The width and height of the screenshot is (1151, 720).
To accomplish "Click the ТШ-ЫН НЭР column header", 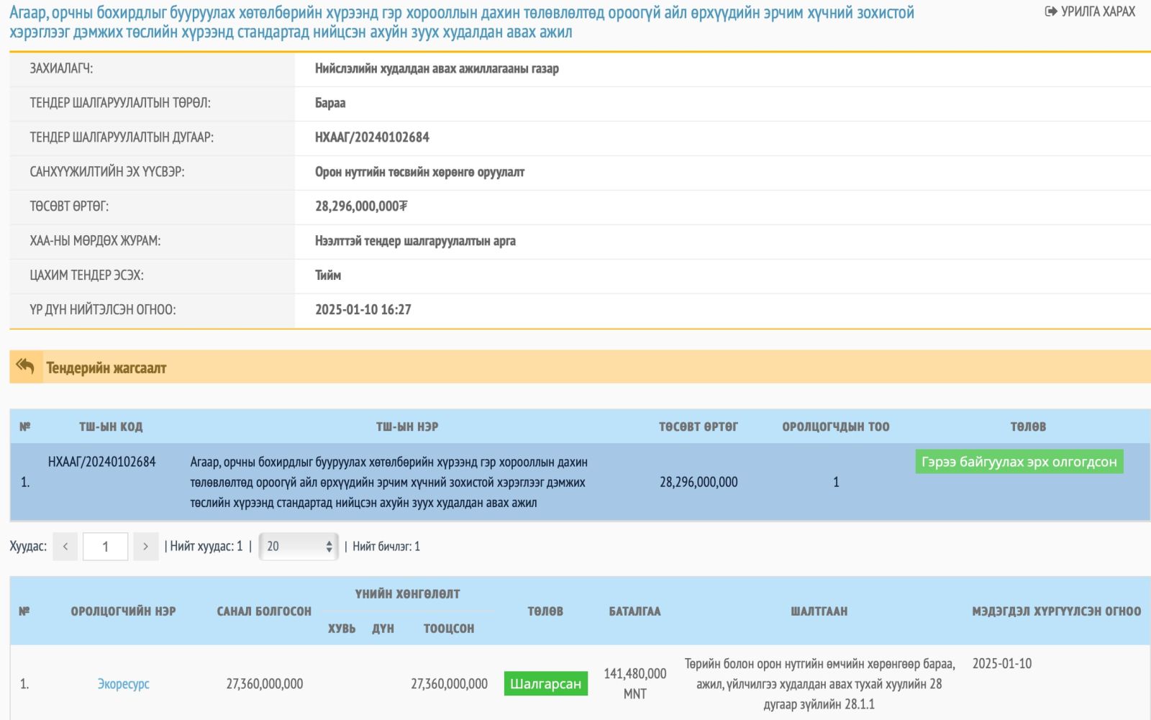I will pyautogui.click(x=407, y=427).
